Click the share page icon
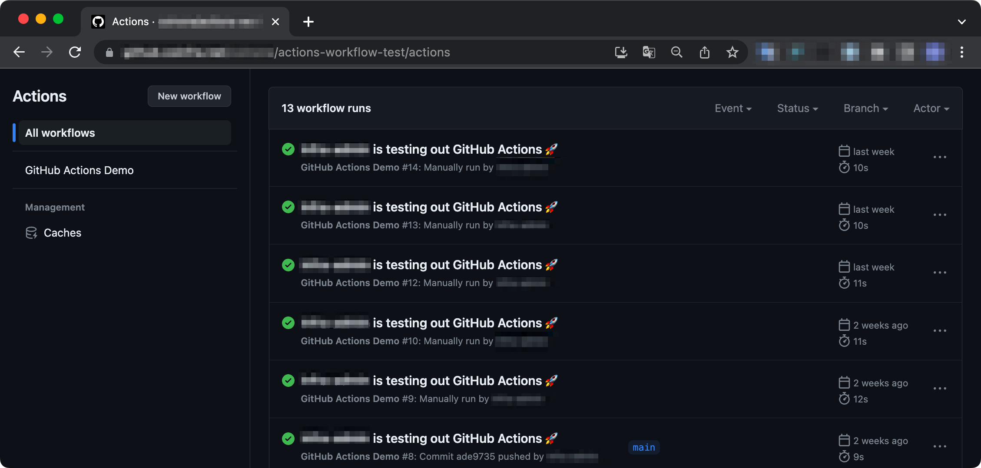The width and height of the screenshot is (981, 468). point(704,52)
